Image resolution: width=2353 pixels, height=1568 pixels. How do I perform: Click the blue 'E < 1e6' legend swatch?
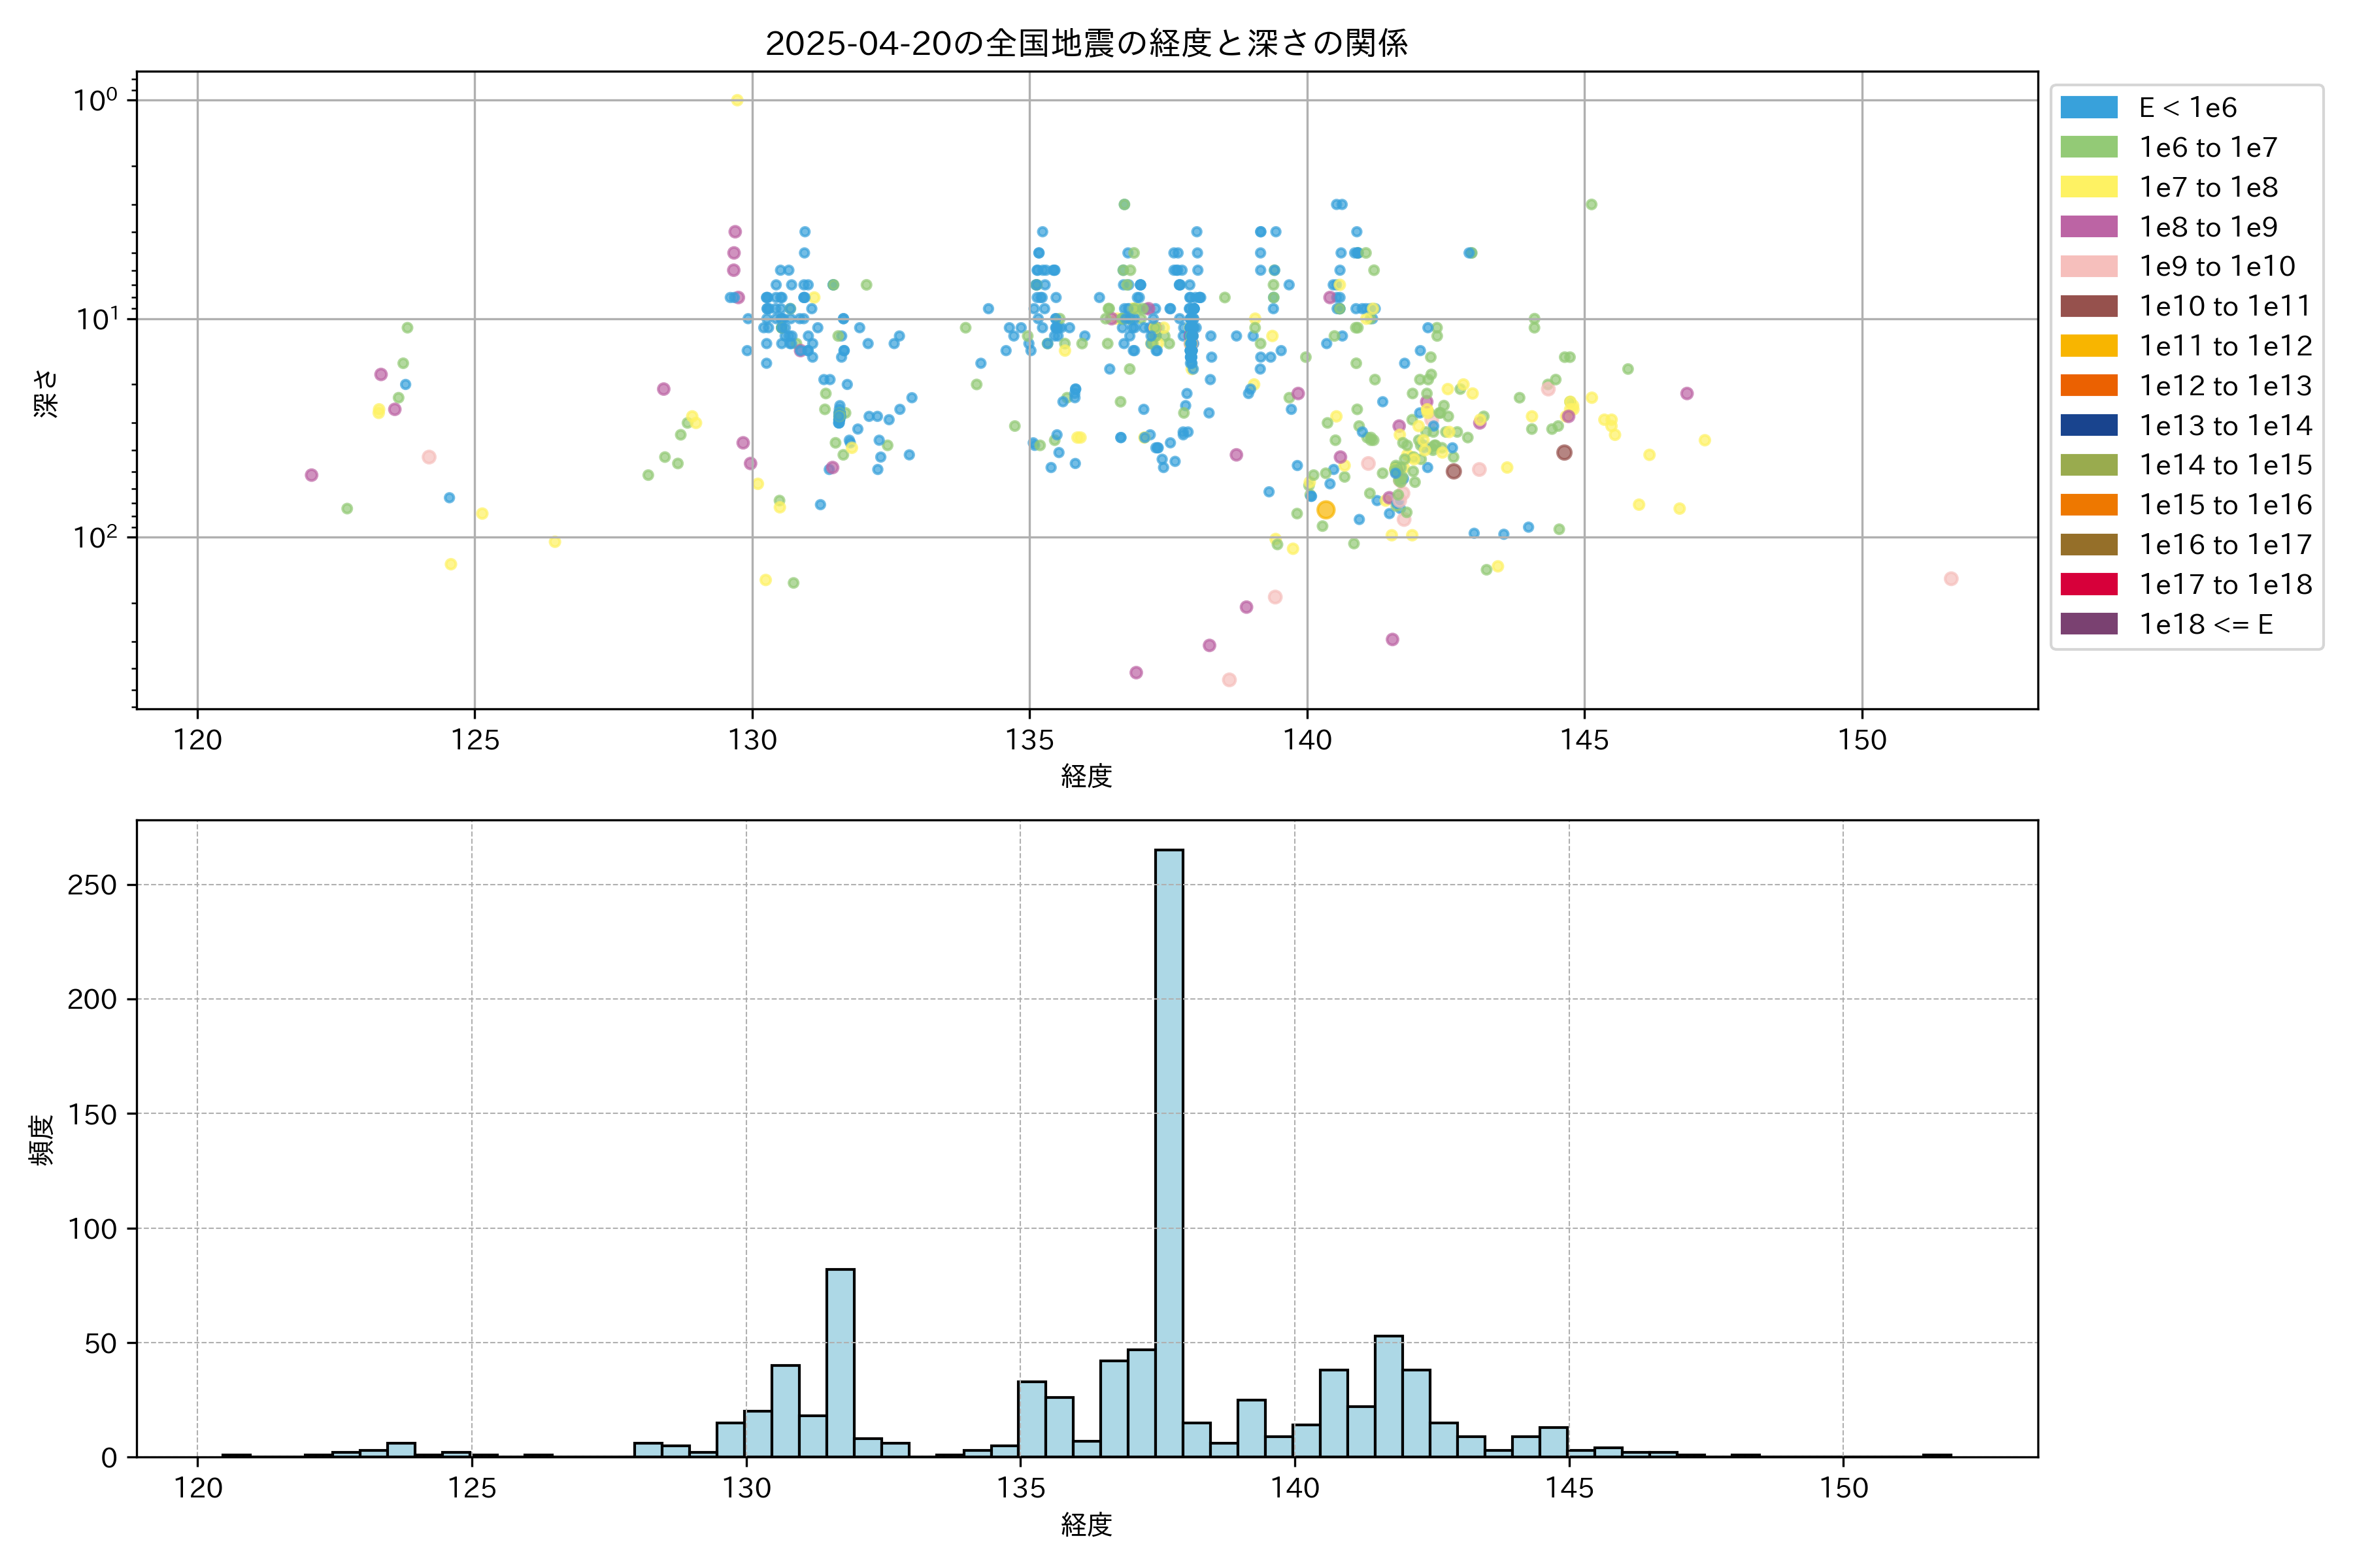(2088, 107)
